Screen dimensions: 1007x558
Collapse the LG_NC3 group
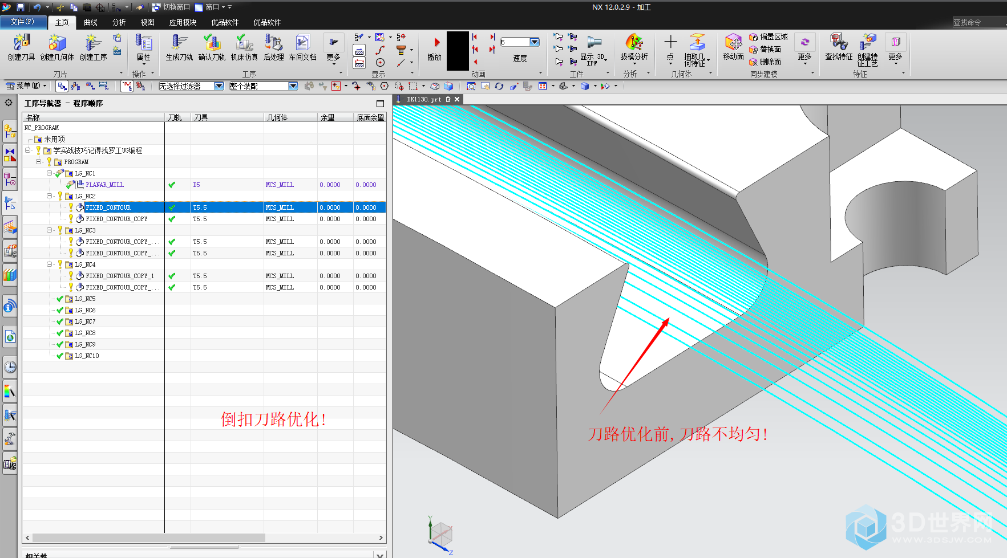(x=49, y=230)
